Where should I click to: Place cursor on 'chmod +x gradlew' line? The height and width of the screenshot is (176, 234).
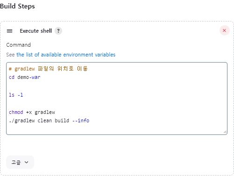(32, 112)
